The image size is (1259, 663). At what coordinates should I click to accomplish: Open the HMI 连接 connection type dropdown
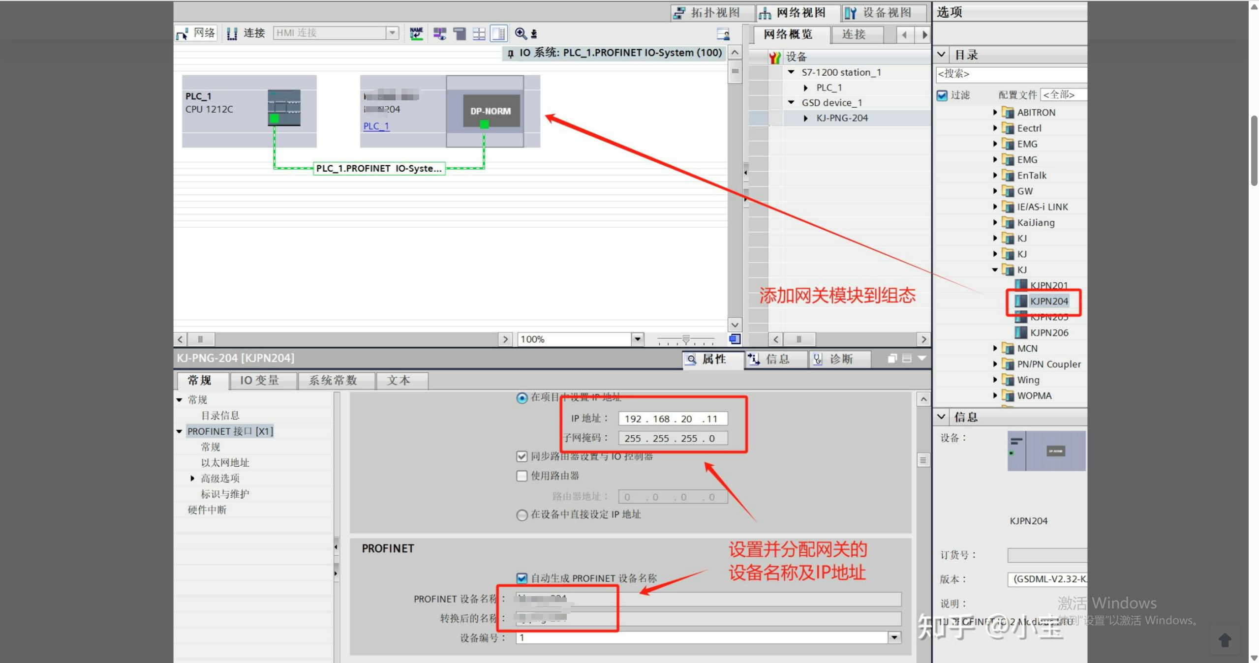click(392, 33)
